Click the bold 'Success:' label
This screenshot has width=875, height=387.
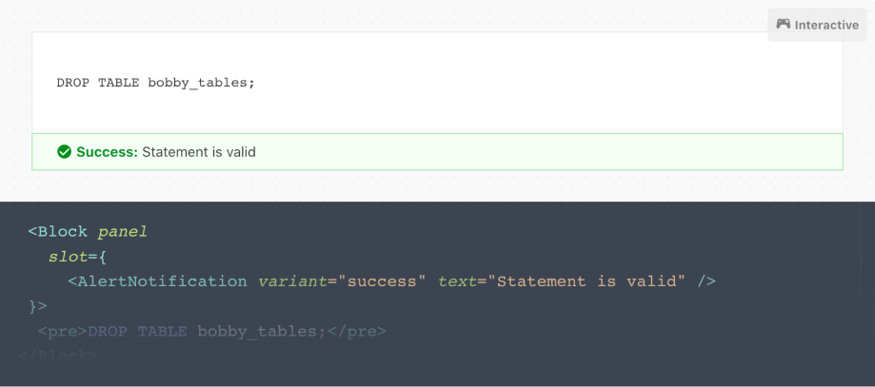coord(108,152)
